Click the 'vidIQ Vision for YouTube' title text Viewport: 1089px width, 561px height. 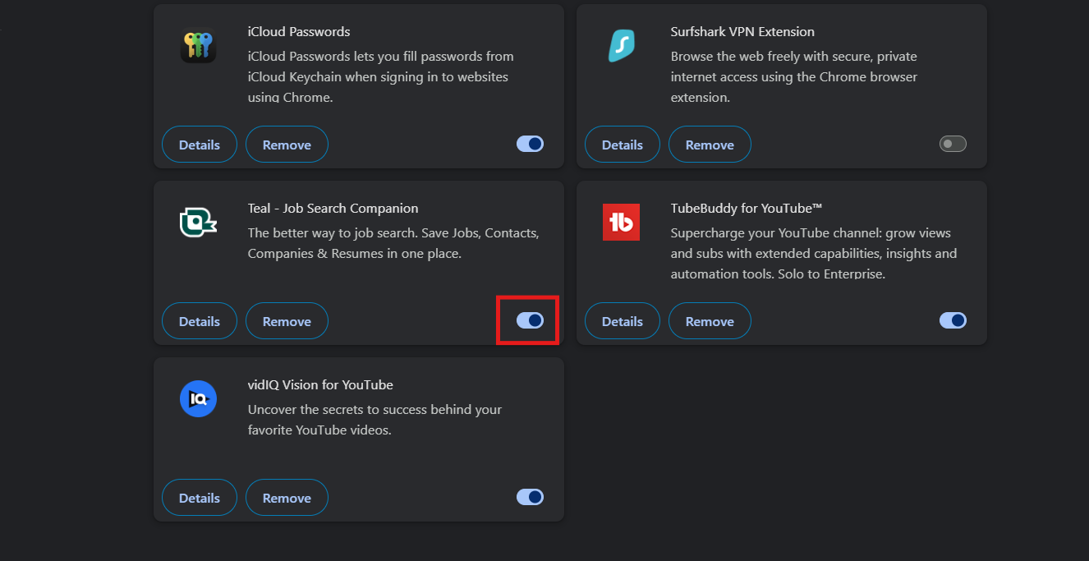(x=320, y=385)
